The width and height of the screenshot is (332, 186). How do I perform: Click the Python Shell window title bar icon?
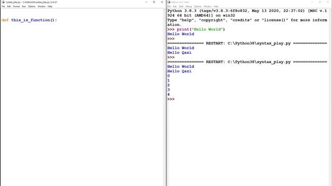pos(169,2)
